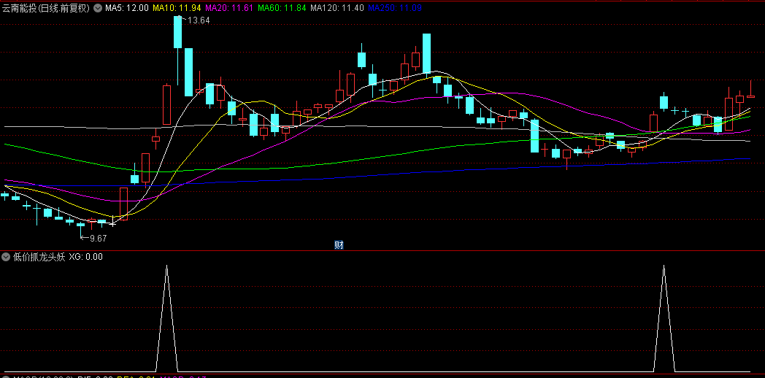Select the MA250: 11.09 label
The width and height of the screenshot is (765, 378).
click(x=395, y=8)
